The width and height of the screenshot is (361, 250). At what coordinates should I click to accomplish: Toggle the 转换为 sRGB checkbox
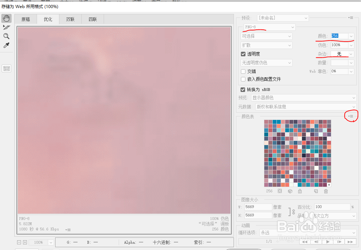pyautogui.click(x=243, y=90)
